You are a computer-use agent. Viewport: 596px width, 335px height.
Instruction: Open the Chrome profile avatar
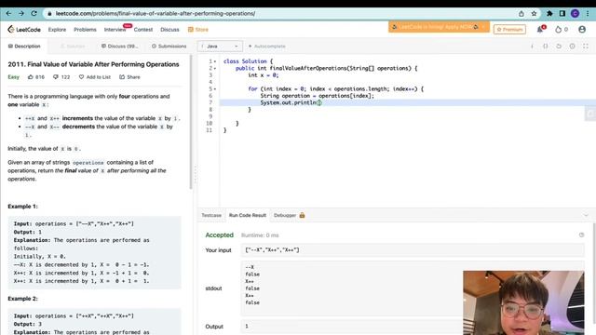click(576, 13)
